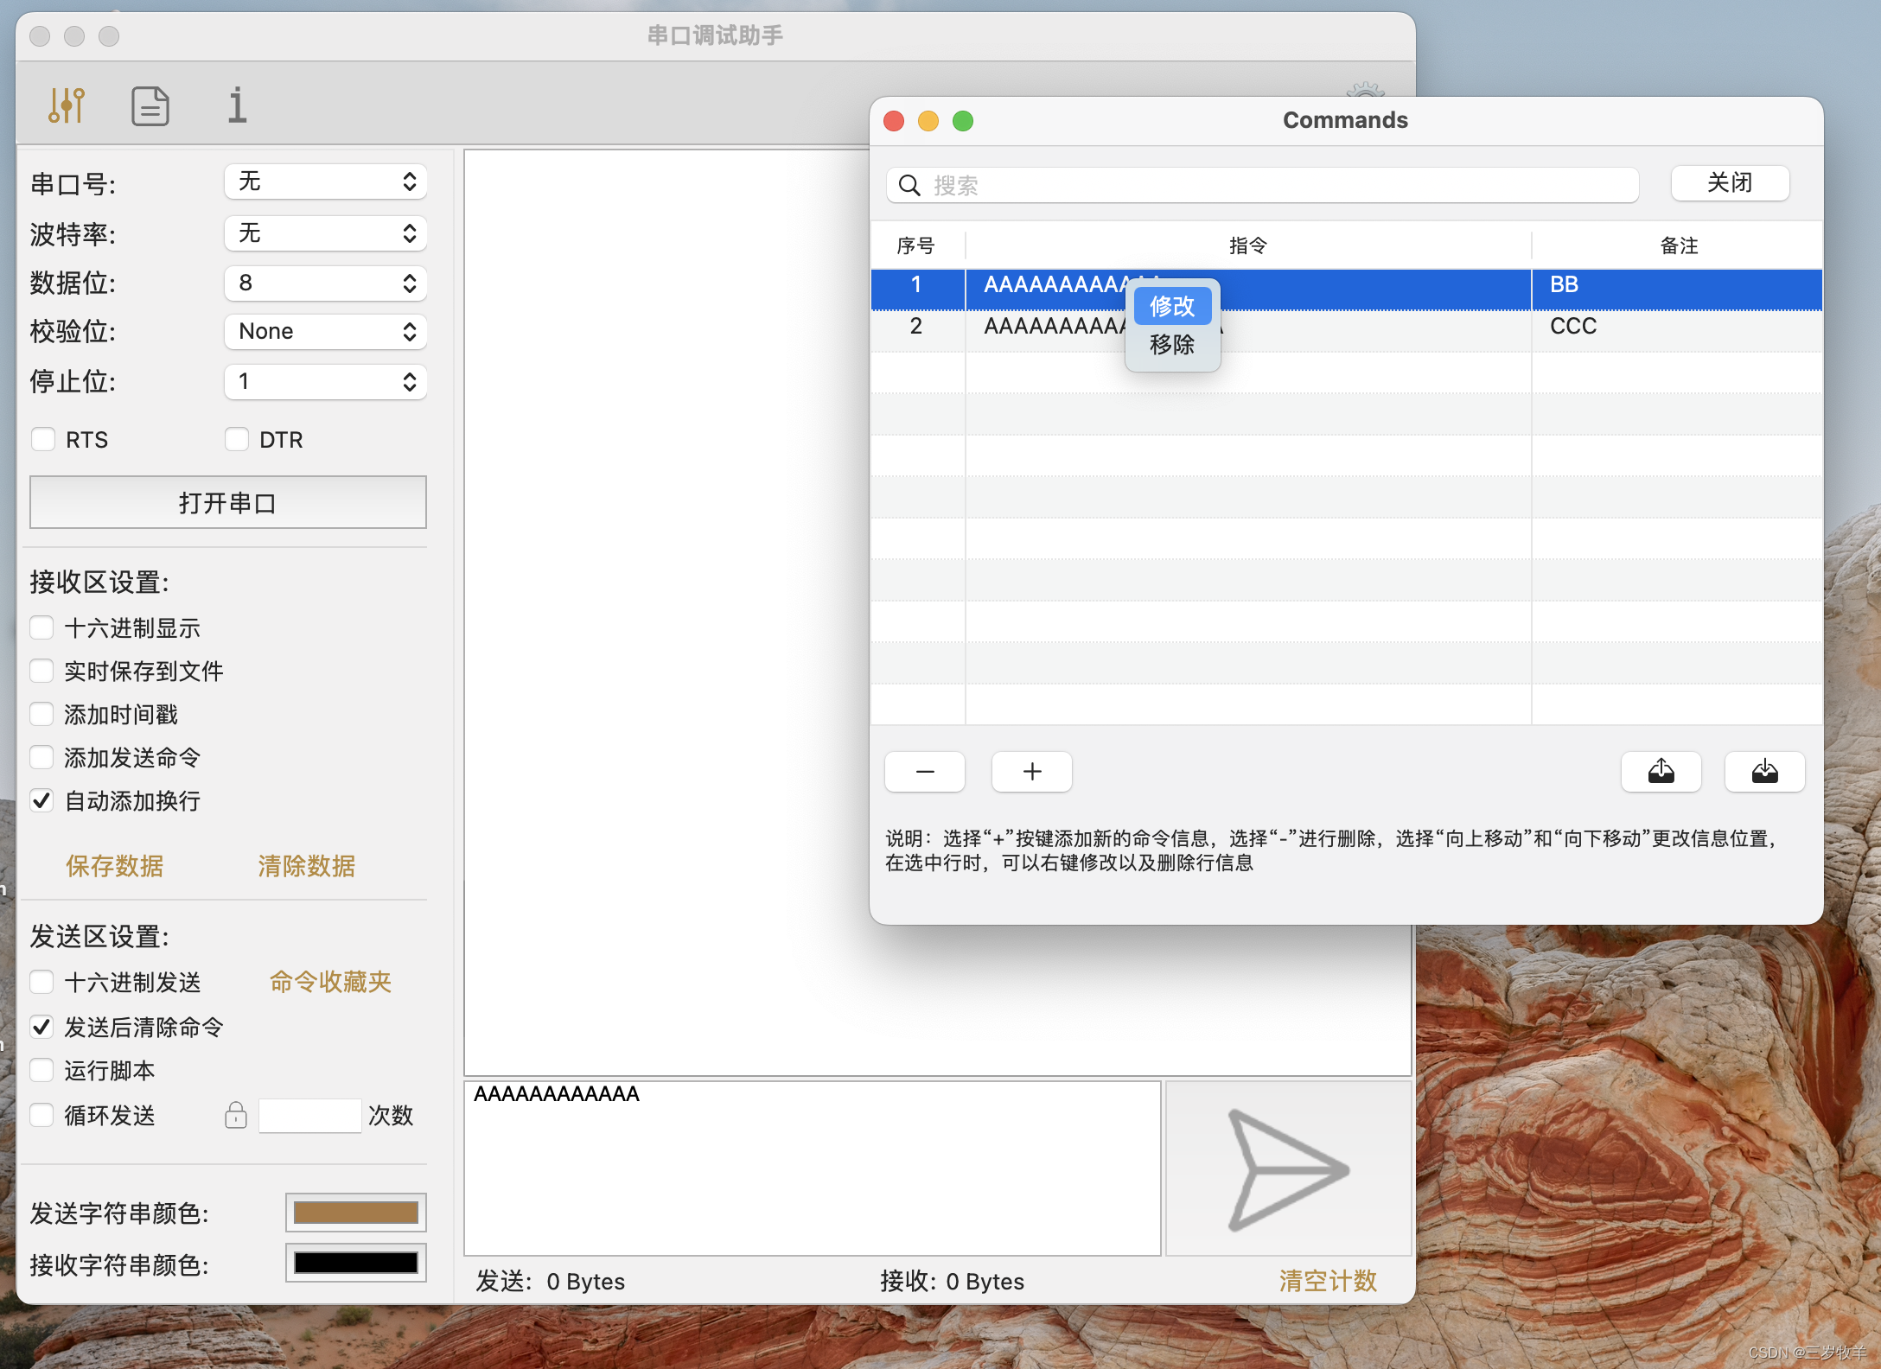Open the 接收字符串颜色 black color well
Image resolution: width=1881 pixels, height=1369 pixels.
356,1263
